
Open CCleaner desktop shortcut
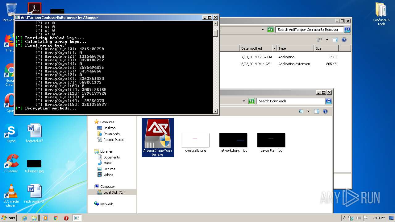coord(11,164)
